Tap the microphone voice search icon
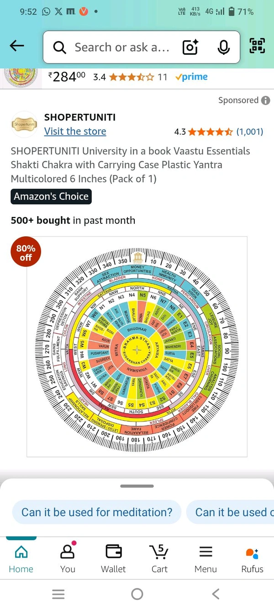 [x=223, y=47]
